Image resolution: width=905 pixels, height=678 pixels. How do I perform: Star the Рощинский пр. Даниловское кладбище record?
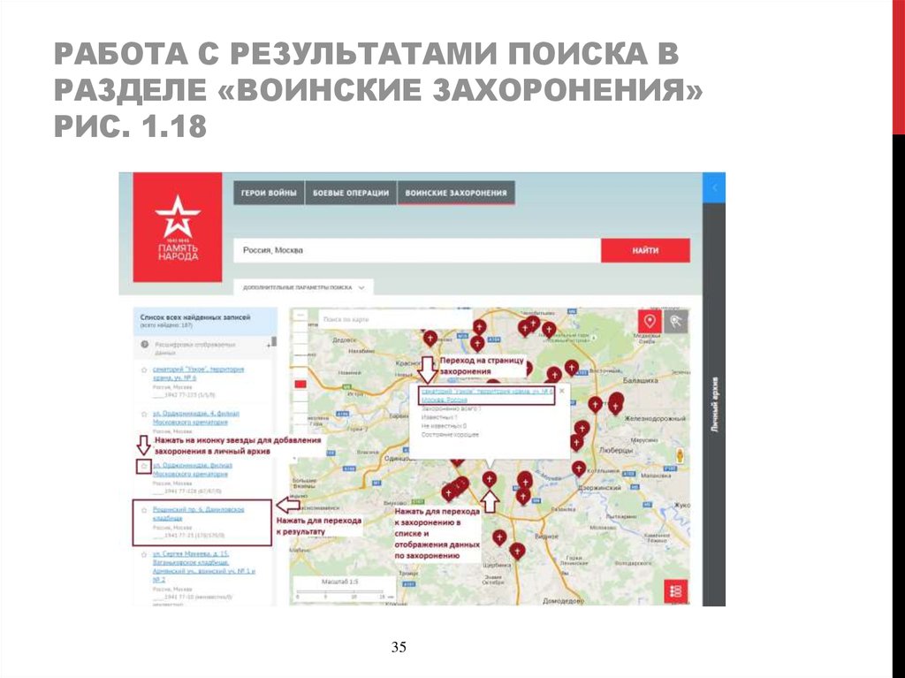coord(142,509)
